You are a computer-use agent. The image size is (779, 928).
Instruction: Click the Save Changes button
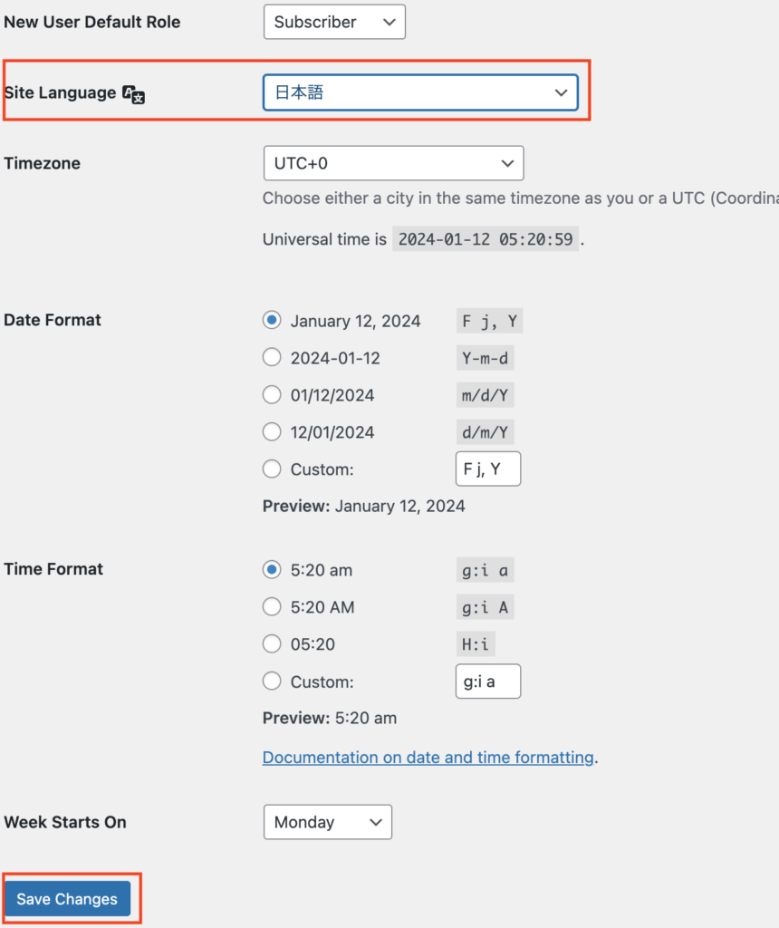[67, 899]
